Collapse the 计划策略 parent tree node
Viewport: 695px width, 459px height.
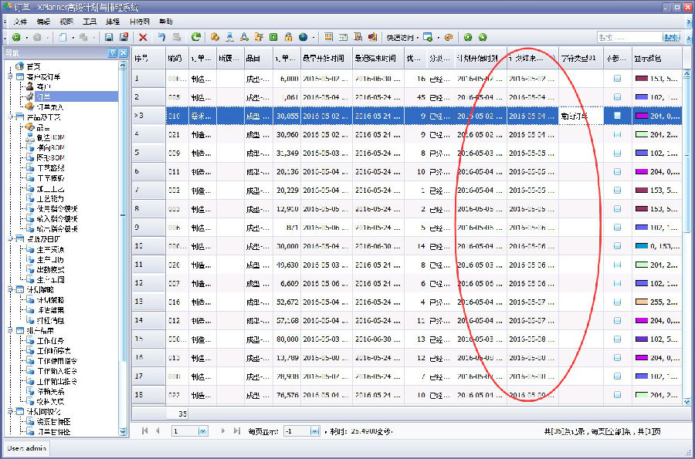click(x=10, y=289)
